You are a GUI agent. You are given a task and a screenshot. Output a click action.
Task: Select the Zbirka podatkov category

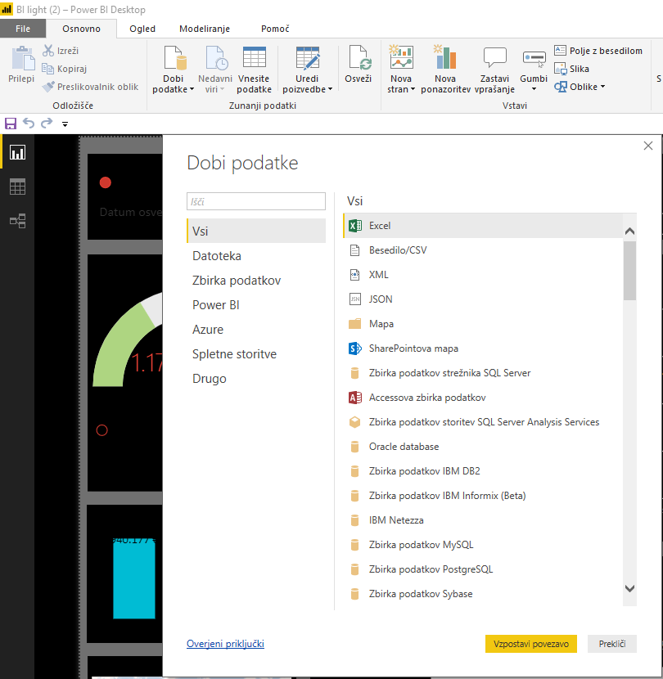[256, 280]
